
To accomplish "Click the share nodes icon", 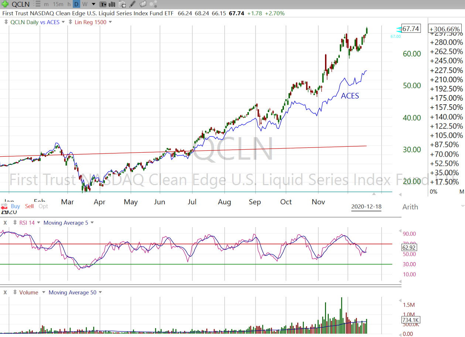I will 154,4.
